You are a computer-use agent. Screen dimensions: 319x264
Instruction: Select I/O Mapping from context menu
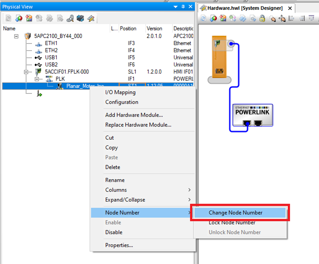click(120, 92)
